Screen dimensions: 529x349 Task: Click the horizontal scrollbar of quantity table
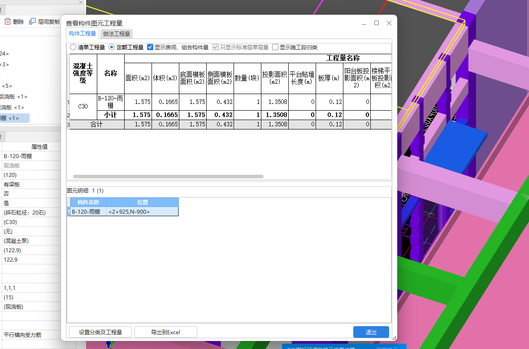[168, 177]
